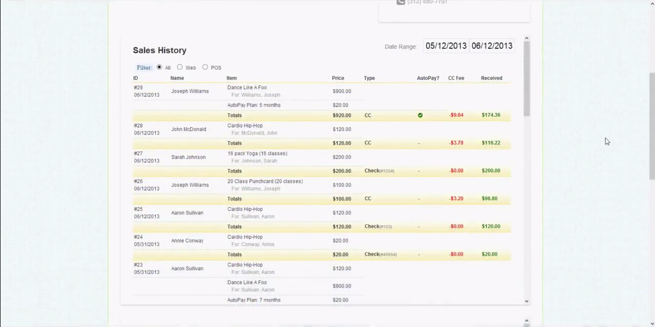Click the Sales History panel scrollbar thumb
The image size is (655, 327).
[x=526, y=78]
